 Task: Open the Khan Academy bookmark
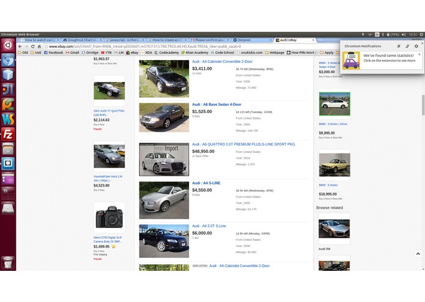click(194, 53)
